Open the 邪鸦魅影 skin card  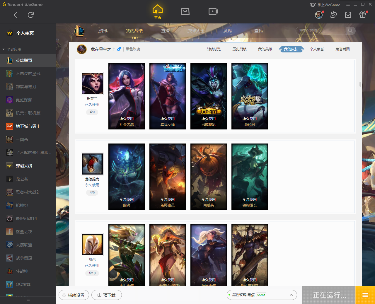click(209, 96)
